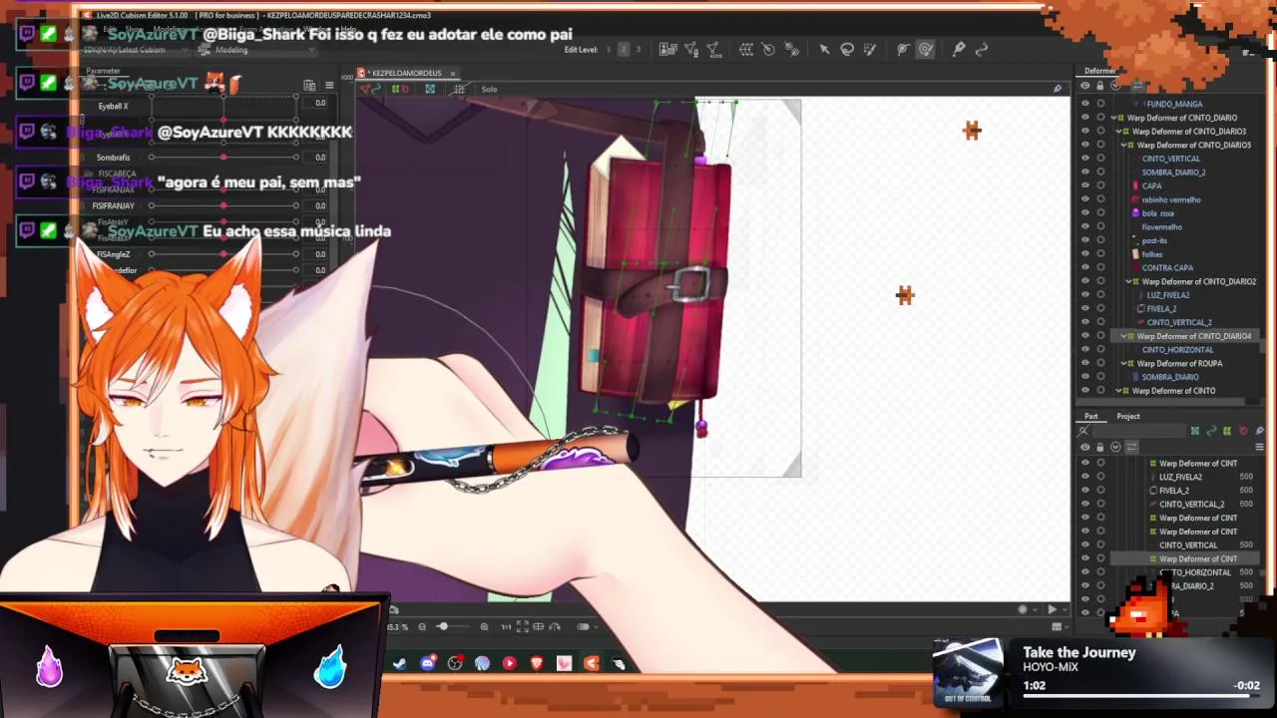This screenshot has height=718, width=1277.
Task: Set Edit Level to 1
Action: click(x=609, y=49)
